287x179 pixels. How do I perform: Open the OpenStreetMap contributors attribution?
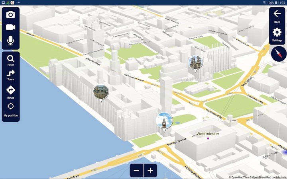coord(268,177)
